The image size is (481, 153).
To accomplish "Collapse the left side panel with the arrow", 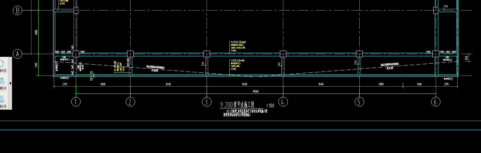I will click(10, 83).
